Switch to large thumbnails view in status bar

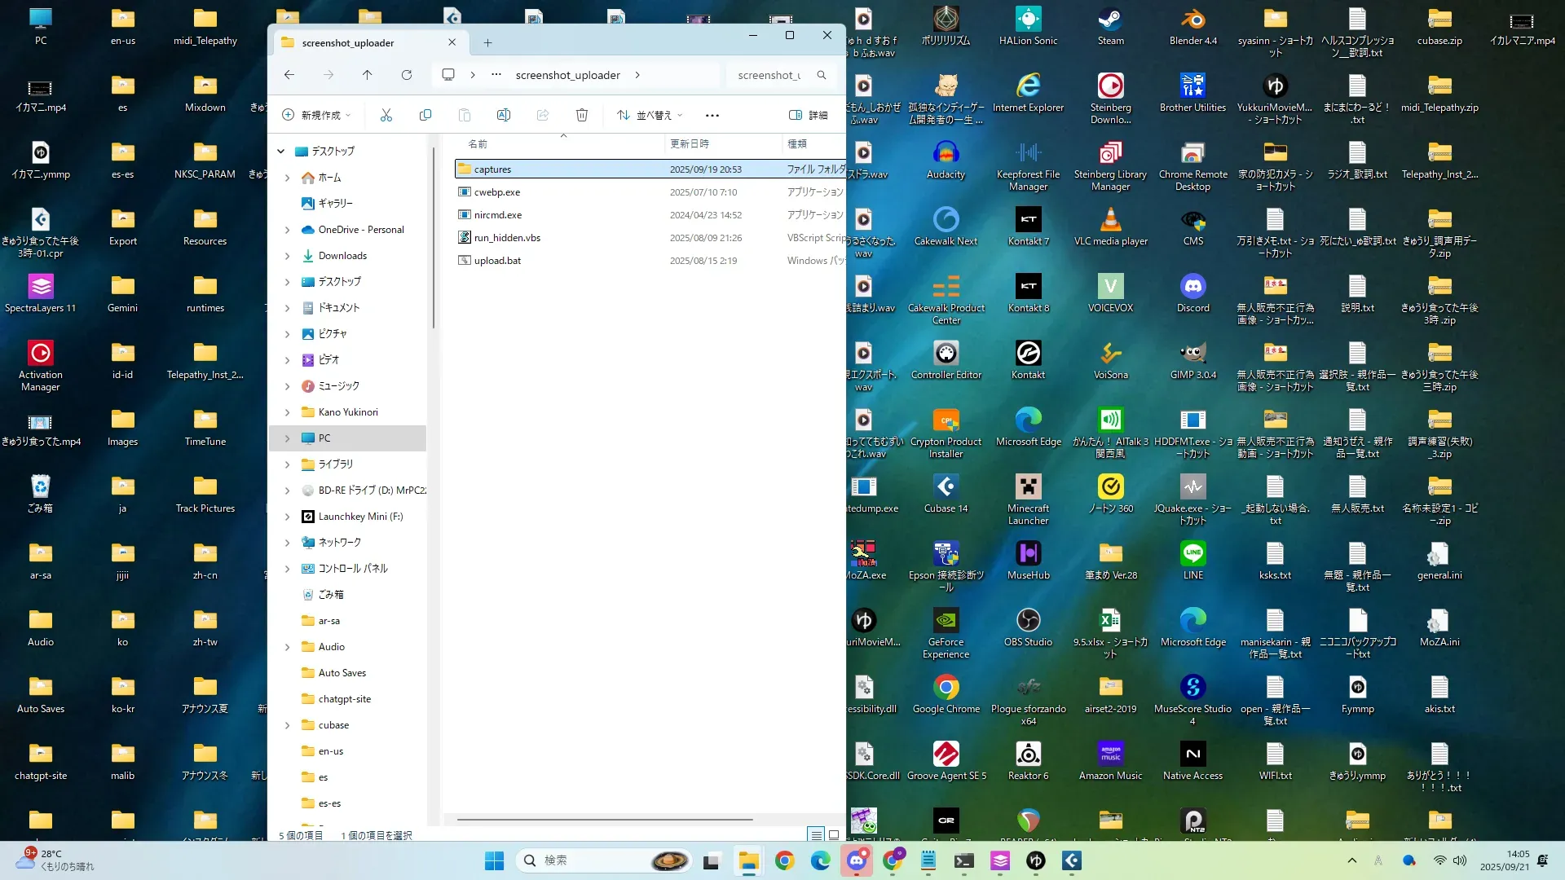coord(834,834)
